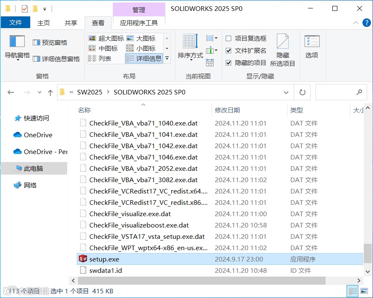Switch to details view status bar icon
373x298 pixels.
click(352, 291)
